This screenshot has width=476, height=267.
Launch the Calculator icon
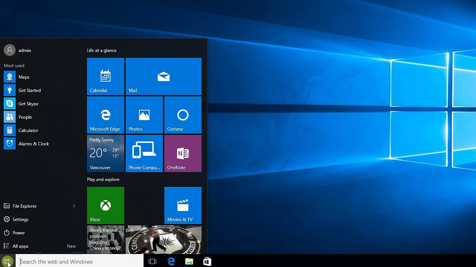click(10, 131)
